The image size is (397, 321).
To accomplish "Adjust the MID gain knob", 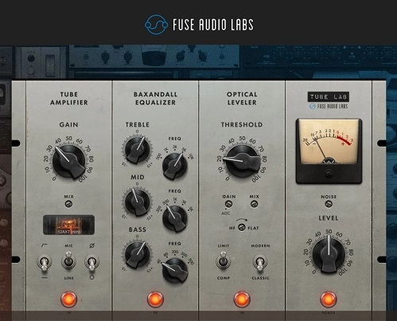I will (137, 202).
